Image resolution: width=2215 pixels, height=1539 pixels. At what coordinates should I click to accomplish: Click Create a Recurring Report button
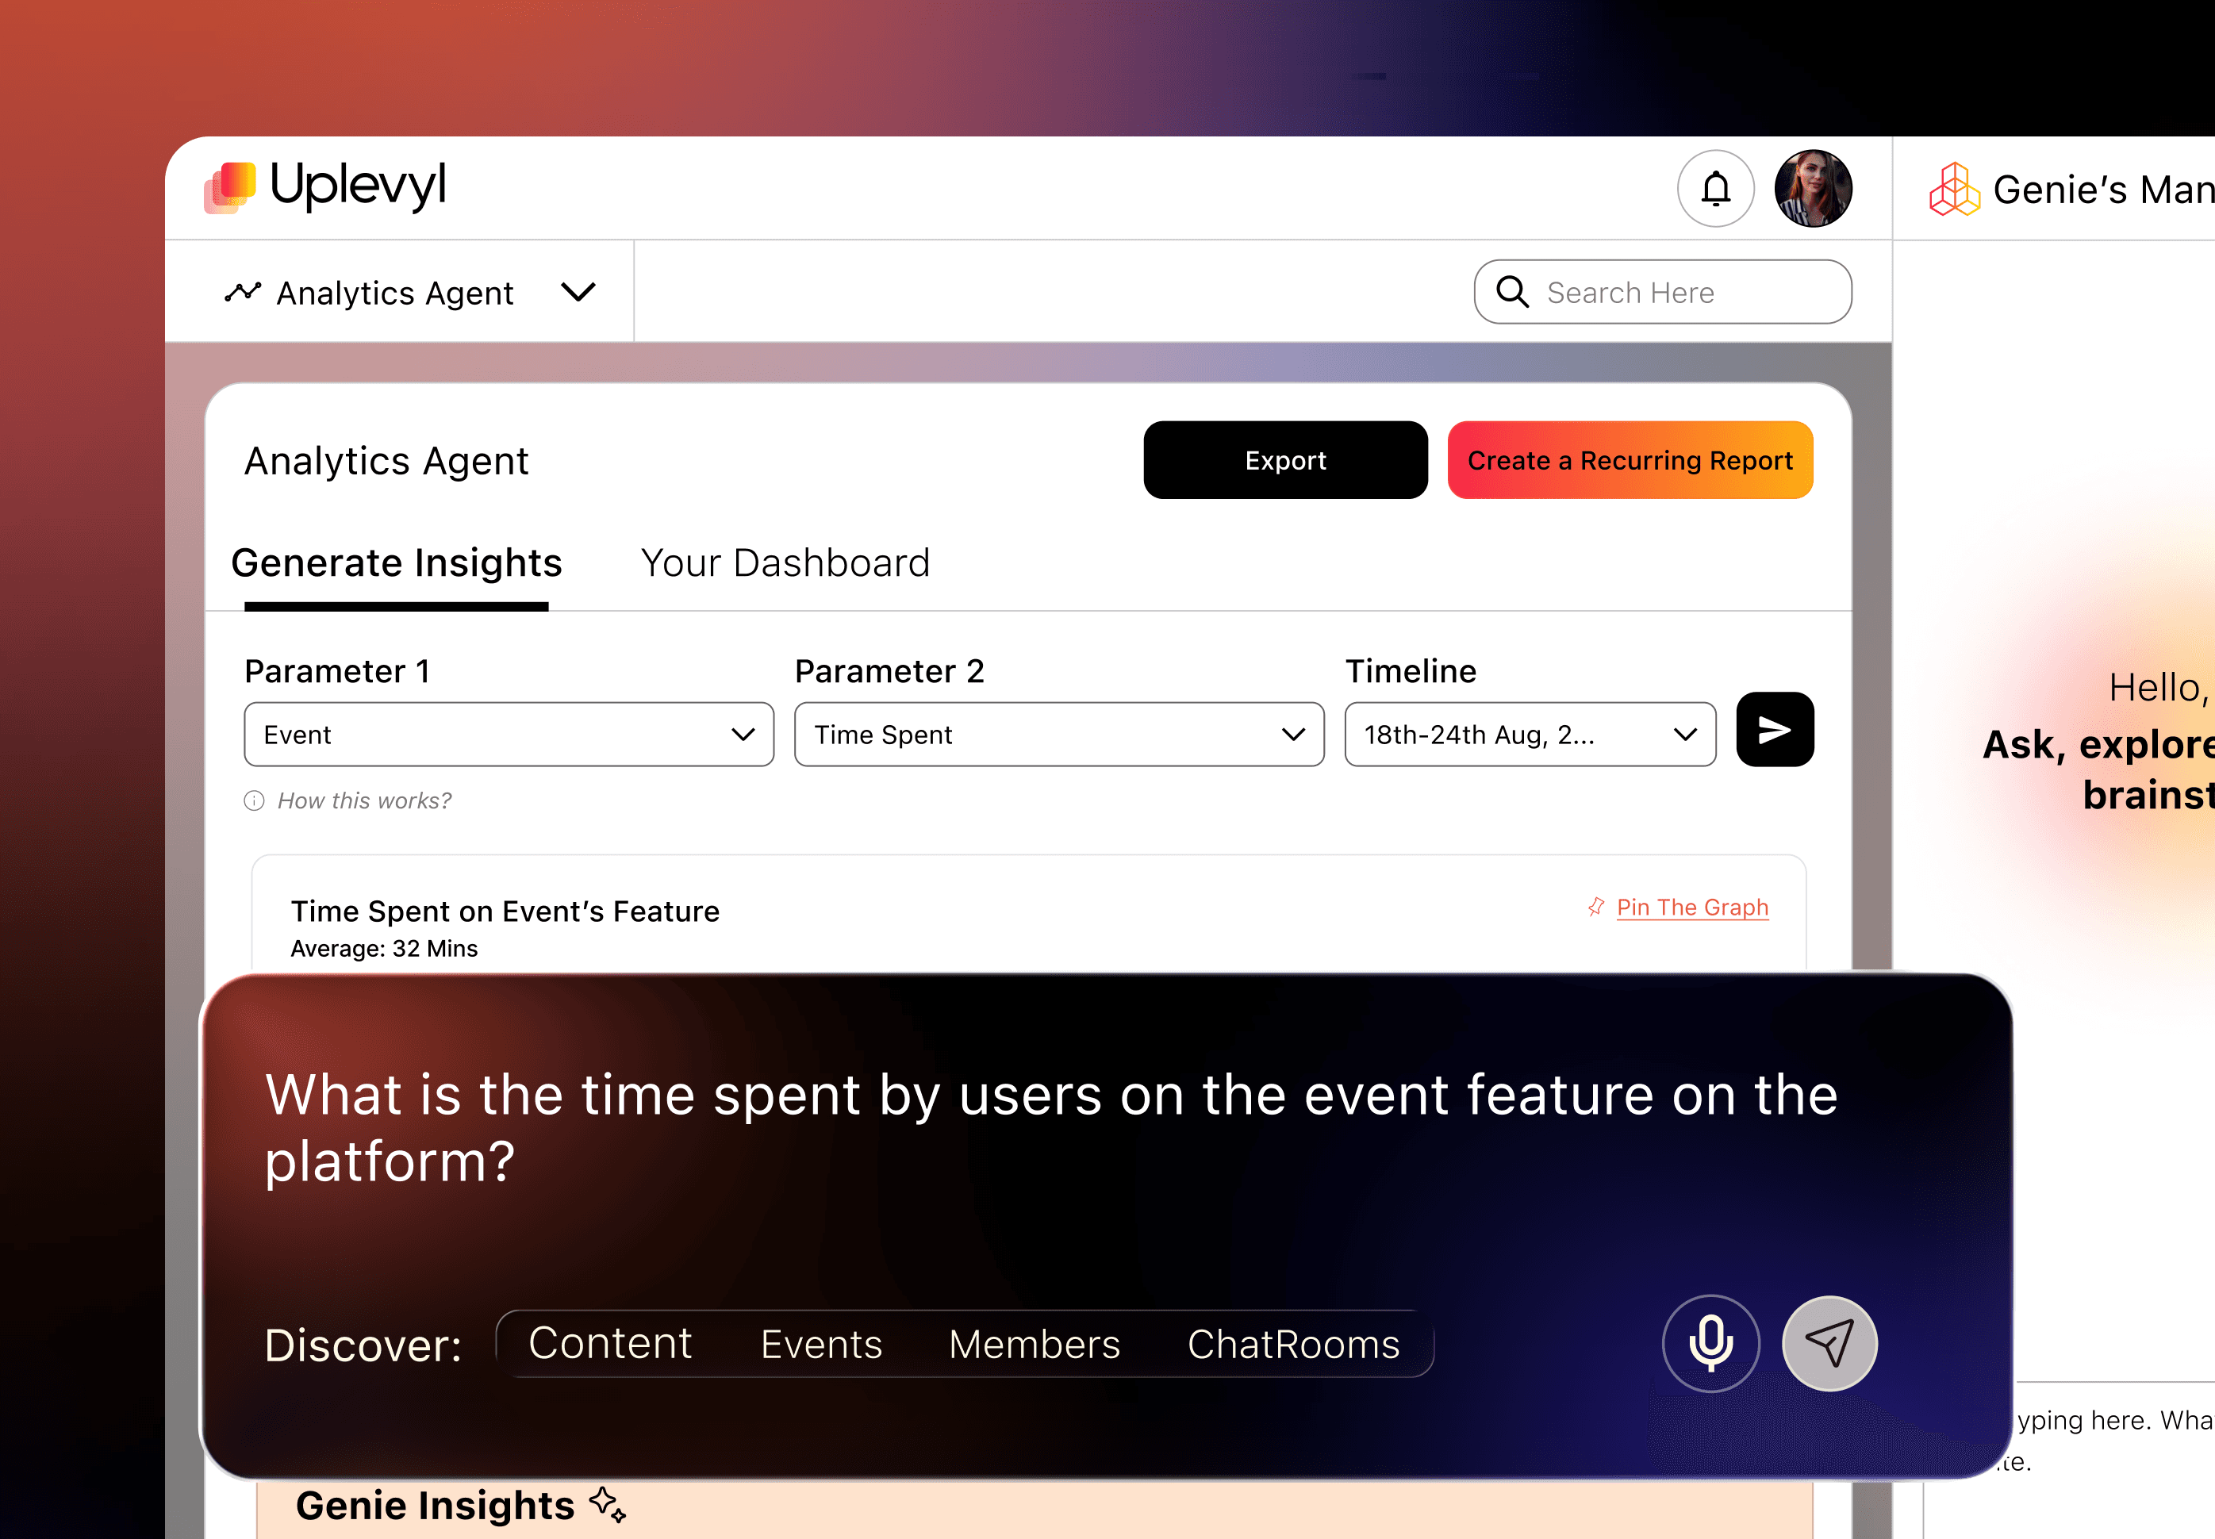(x=1630, y=460)
